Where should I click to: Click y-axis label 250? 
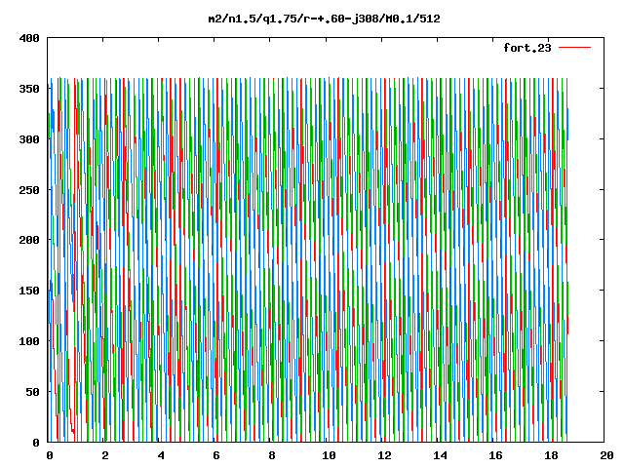click(29, 190)
